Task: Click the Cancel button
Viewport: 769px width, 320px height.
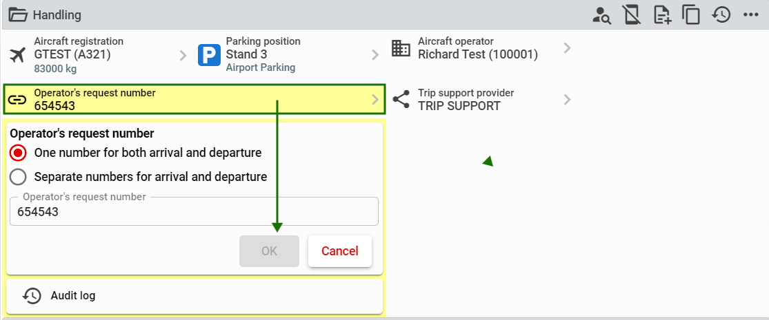Action: 340,251
